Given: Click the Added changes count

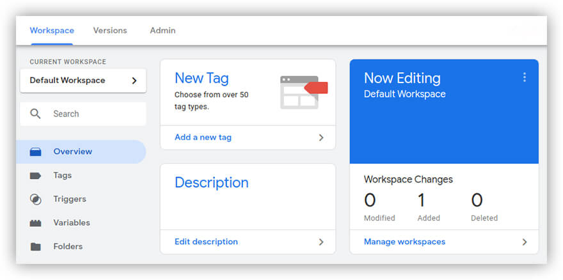Looking at the screenshot, I should (422, 201).
